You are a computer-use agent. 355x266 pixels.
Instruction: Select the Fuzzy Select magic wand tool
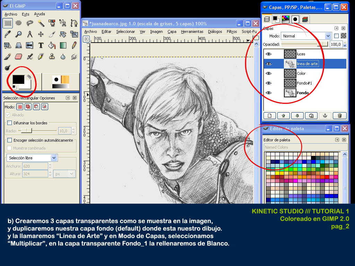click(41, 23)
